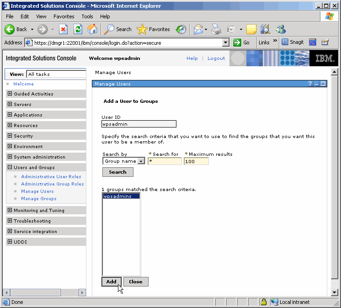The width and height of the screenshot is (341, 308).
Task: Refresh the console page
Action: tap(78, 29)
